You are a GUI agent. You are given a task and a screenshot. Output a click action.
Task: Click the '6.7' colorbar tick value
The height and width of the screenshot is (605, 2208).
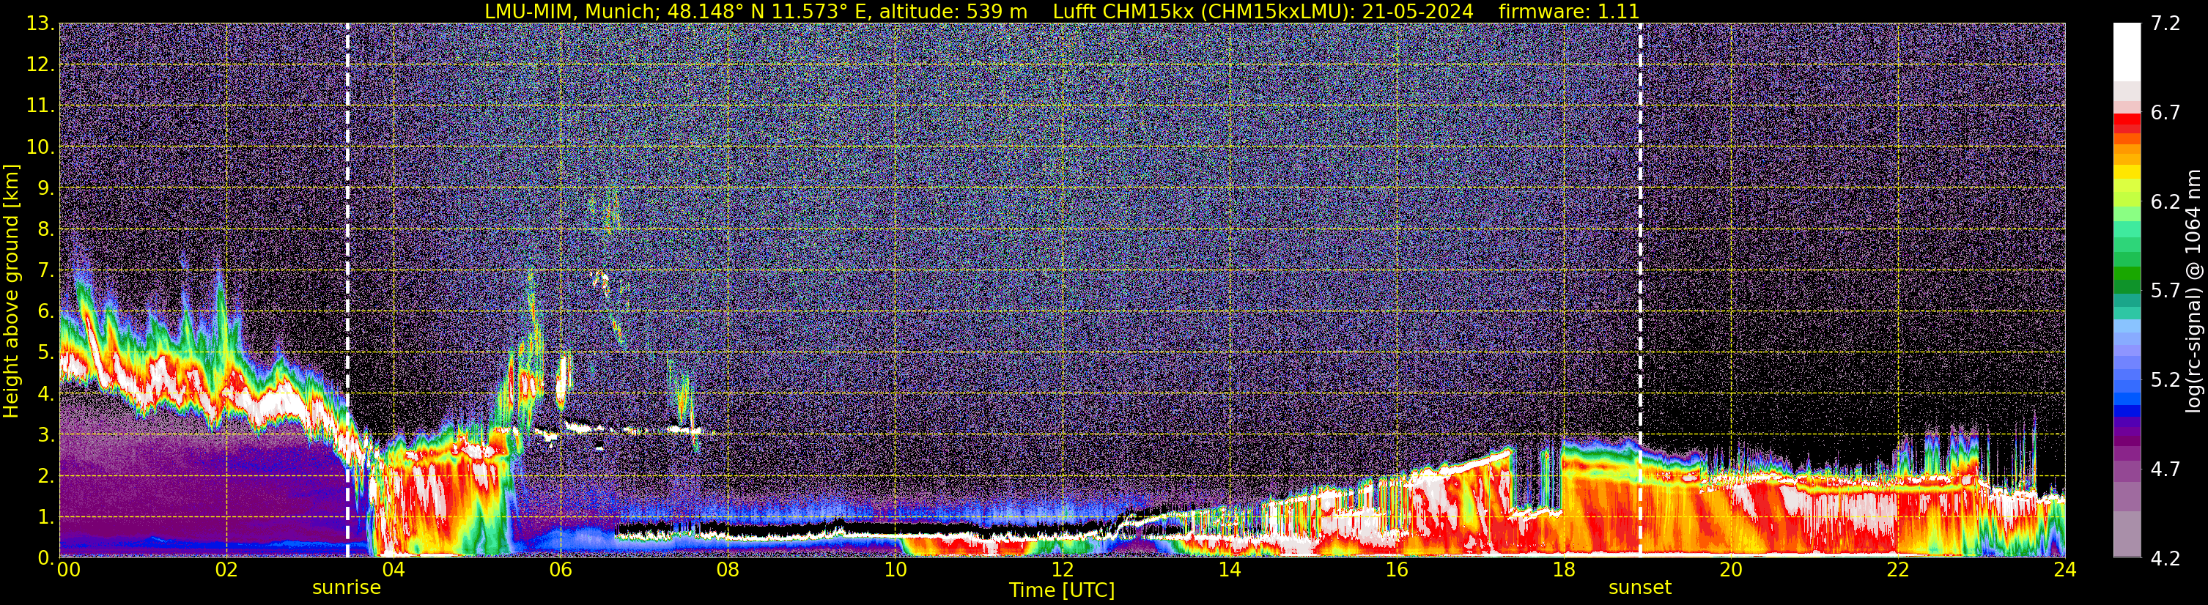coord(2165,112)
